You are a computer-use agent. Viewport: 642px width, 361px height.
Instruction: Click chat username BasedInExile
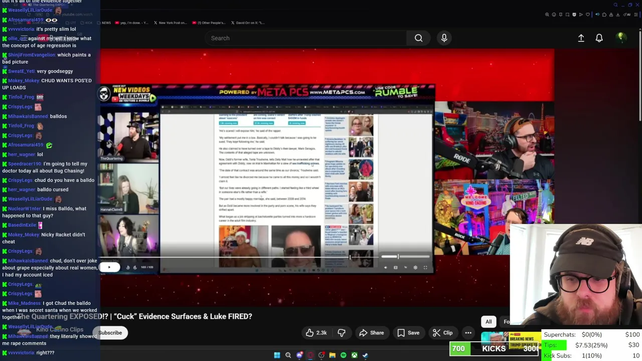coord(22,225)
